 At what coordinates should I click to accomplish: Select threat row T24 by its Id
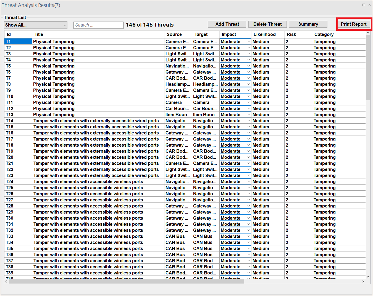[10, 182]
